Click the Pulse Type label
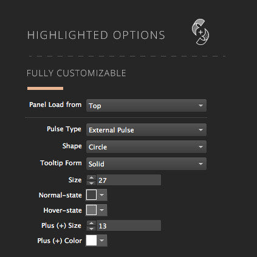The image size is (257, 257). pos(64,129)
